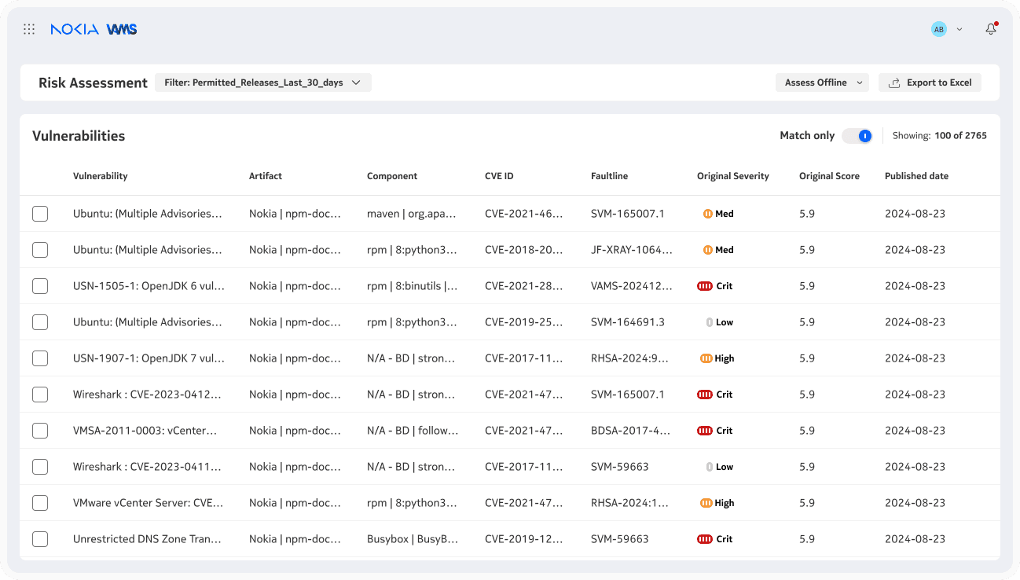Expand user account menu chevron

coord(959,29)
